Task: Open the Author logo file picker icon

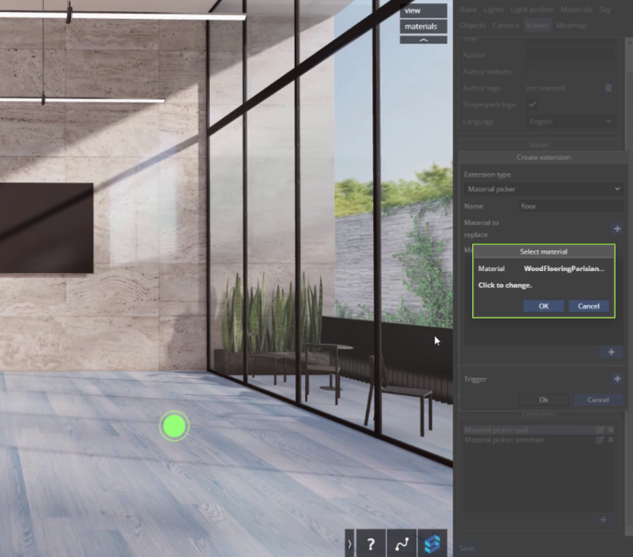Action: pos(608,88)
